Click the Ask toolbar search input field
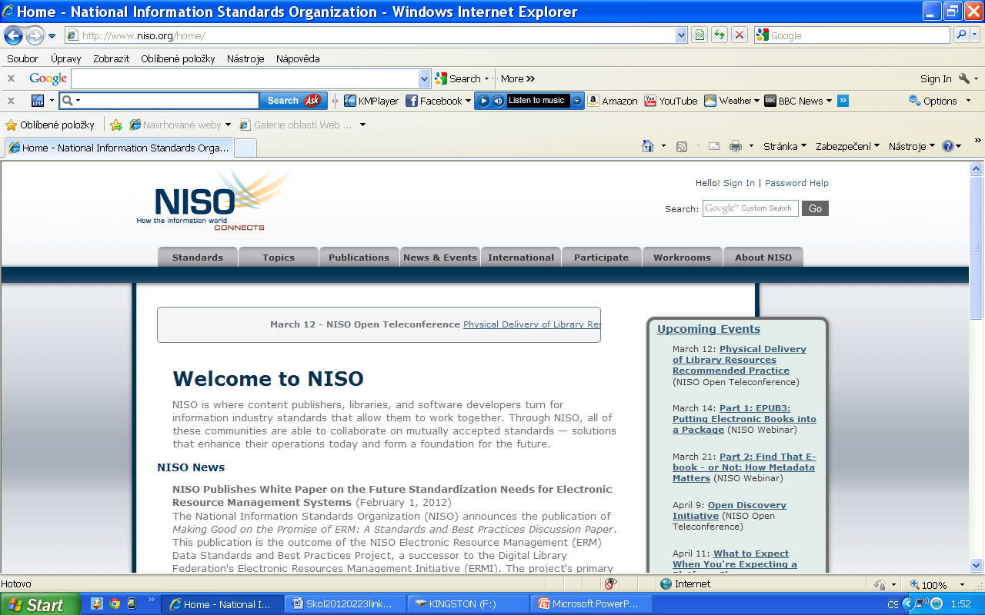The height and width of the screenshot is (615, 985). [159, 101]
